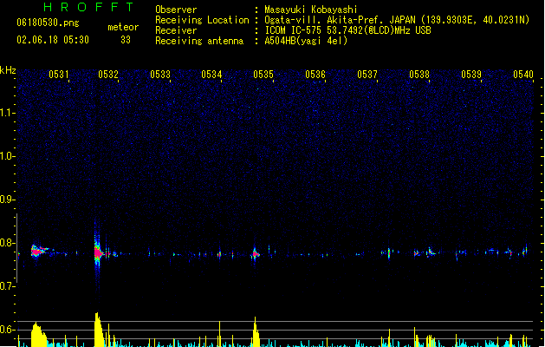545x347 pixels.
Task: Click the 0.6 kHz axis label
Action: (7, 330)
